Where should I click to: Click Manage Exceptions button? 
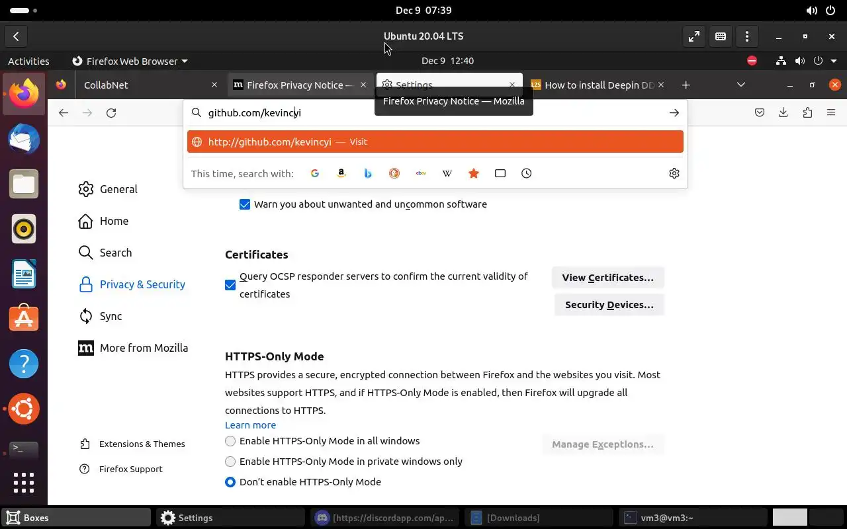tap(602, 444)
